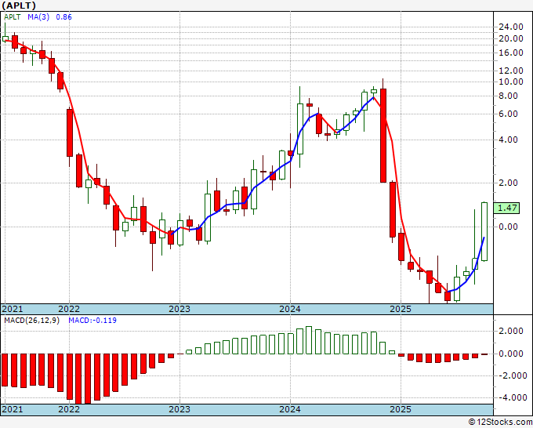The image size is (533, 428).
Task: Click the 2.00 price axis label
Action: point(508,183)
